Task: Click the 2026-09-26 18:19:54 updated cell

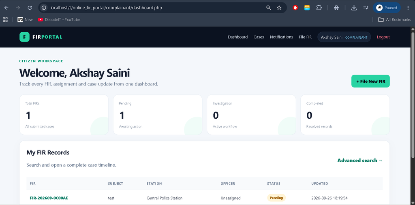Action: pyautogui.click(x=329, y=198)
